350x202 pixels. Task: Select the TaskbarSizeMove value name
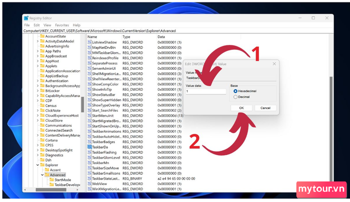tap(105, 168)
